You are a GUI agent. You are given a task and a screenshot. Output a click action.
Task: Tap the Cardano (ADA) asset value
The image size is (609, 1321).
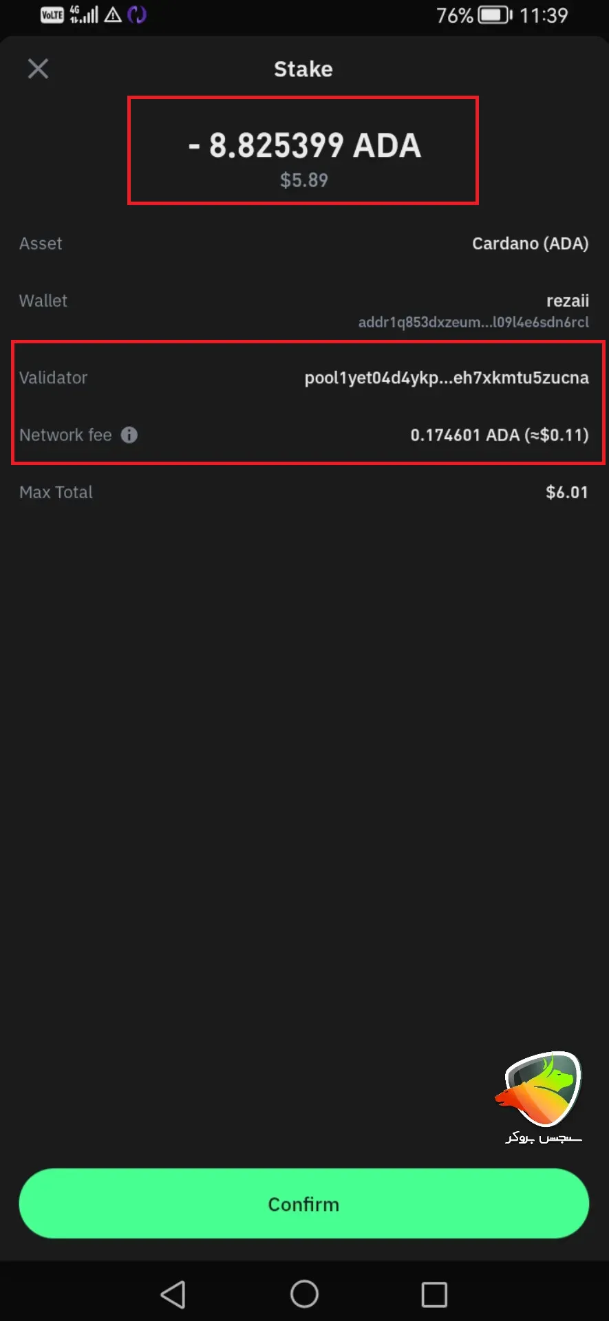coord(530,244)
